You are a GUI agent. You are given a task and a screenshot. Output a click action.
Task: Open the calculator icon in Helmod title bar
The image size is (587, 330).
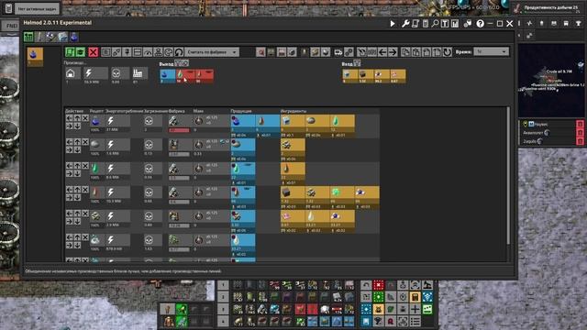point(426,24)
